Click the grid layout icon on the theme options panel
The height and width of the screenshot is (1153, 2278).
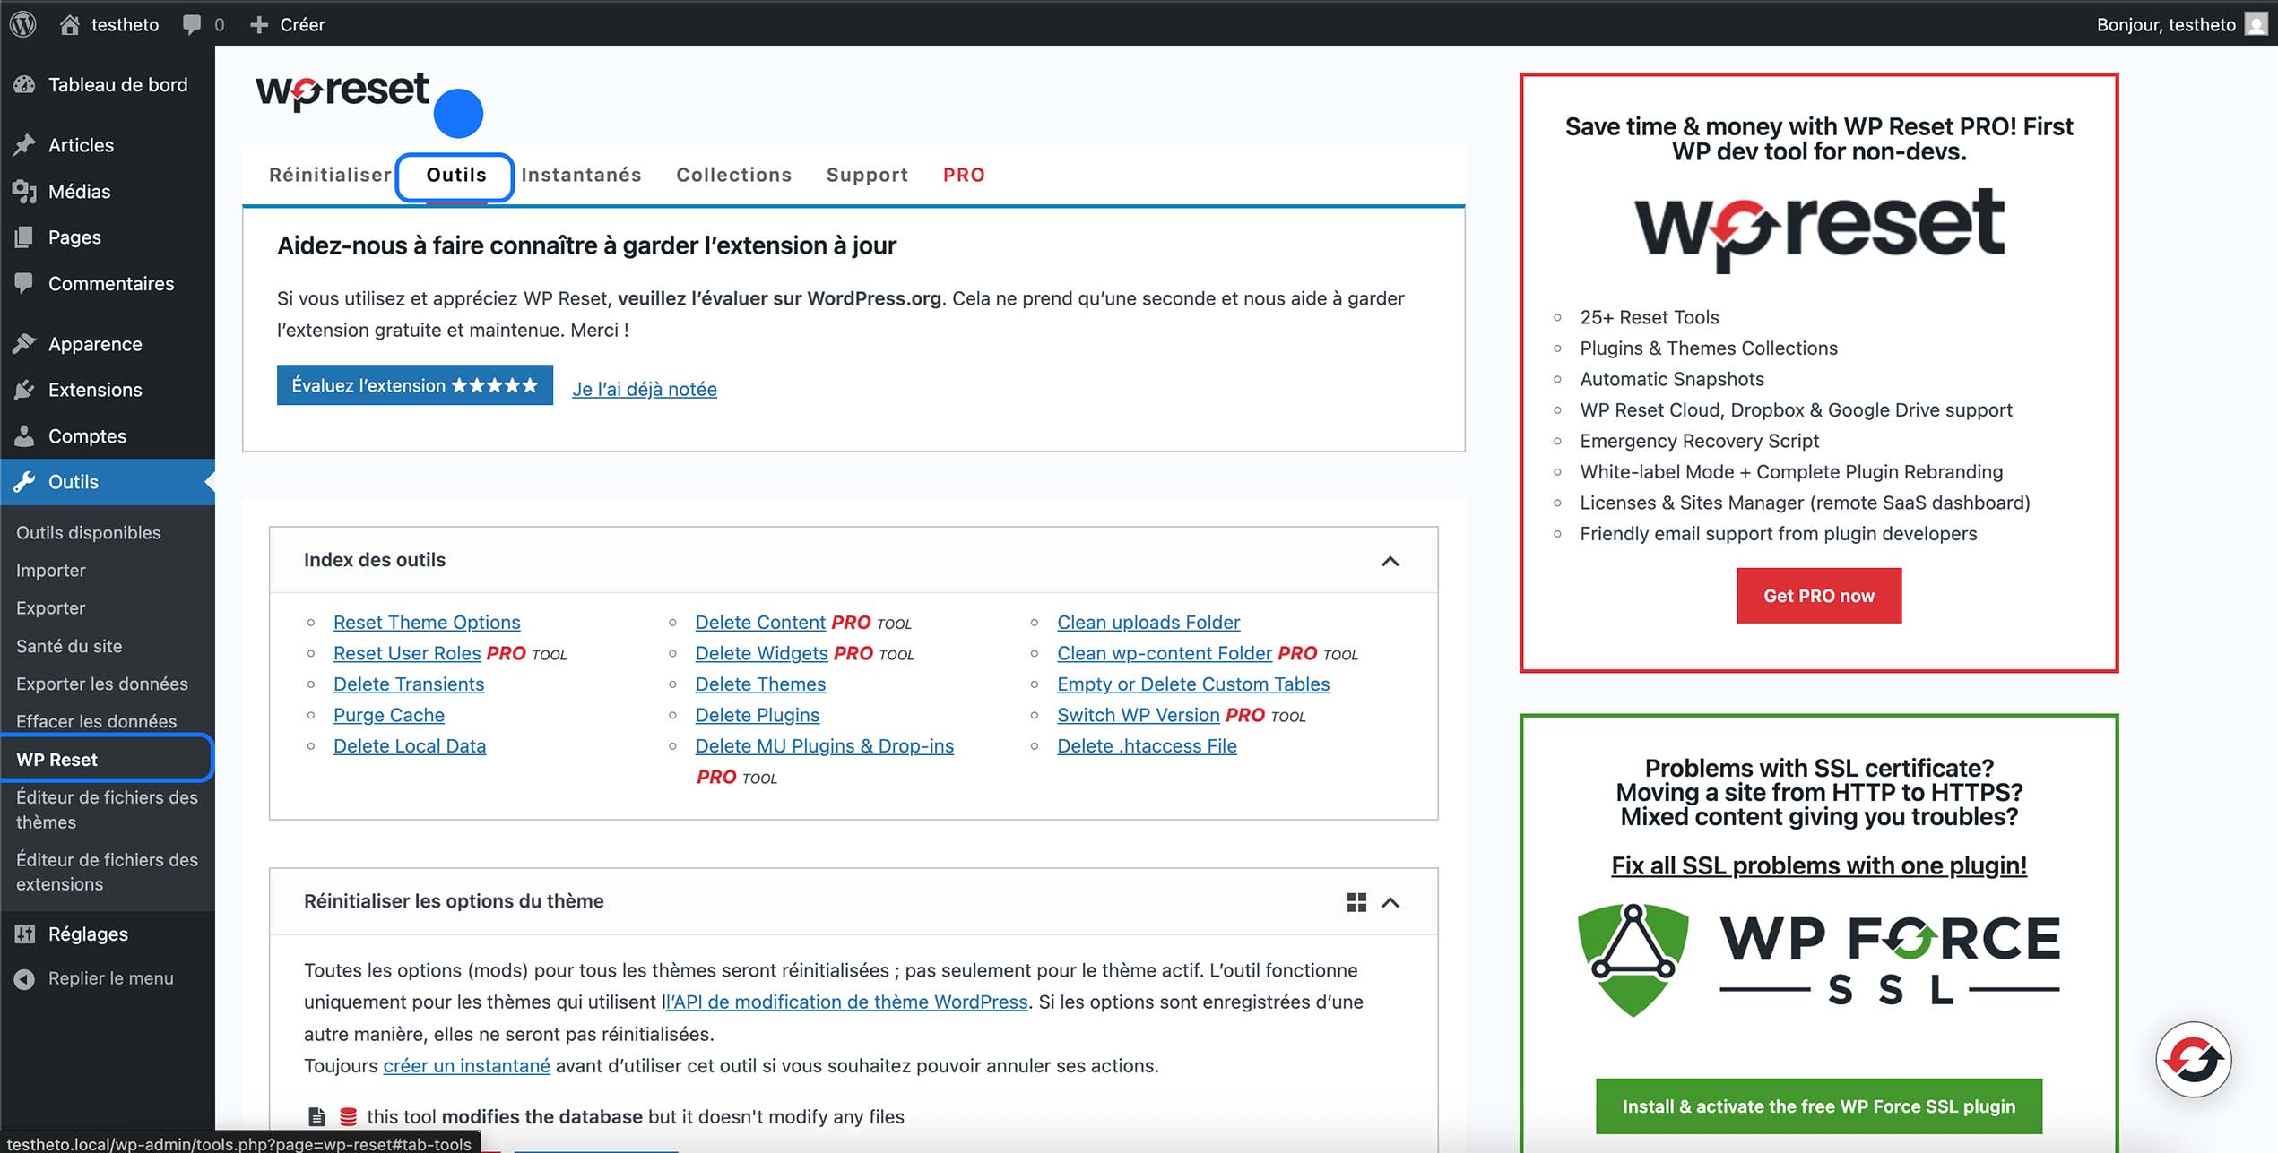pyautogui.click(x=1356, y=902)
